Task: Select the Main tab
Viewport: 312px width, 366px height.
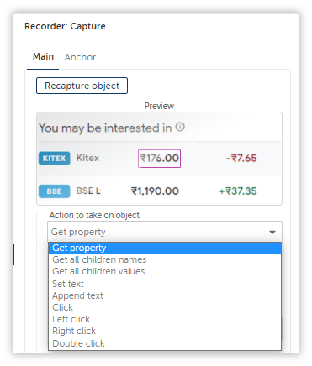Action: (43, 56)
